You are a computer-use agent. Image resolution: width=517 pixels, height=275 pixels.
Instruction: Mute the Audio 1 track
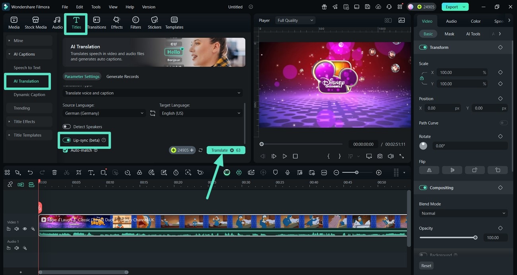click(x=17, y=248)
